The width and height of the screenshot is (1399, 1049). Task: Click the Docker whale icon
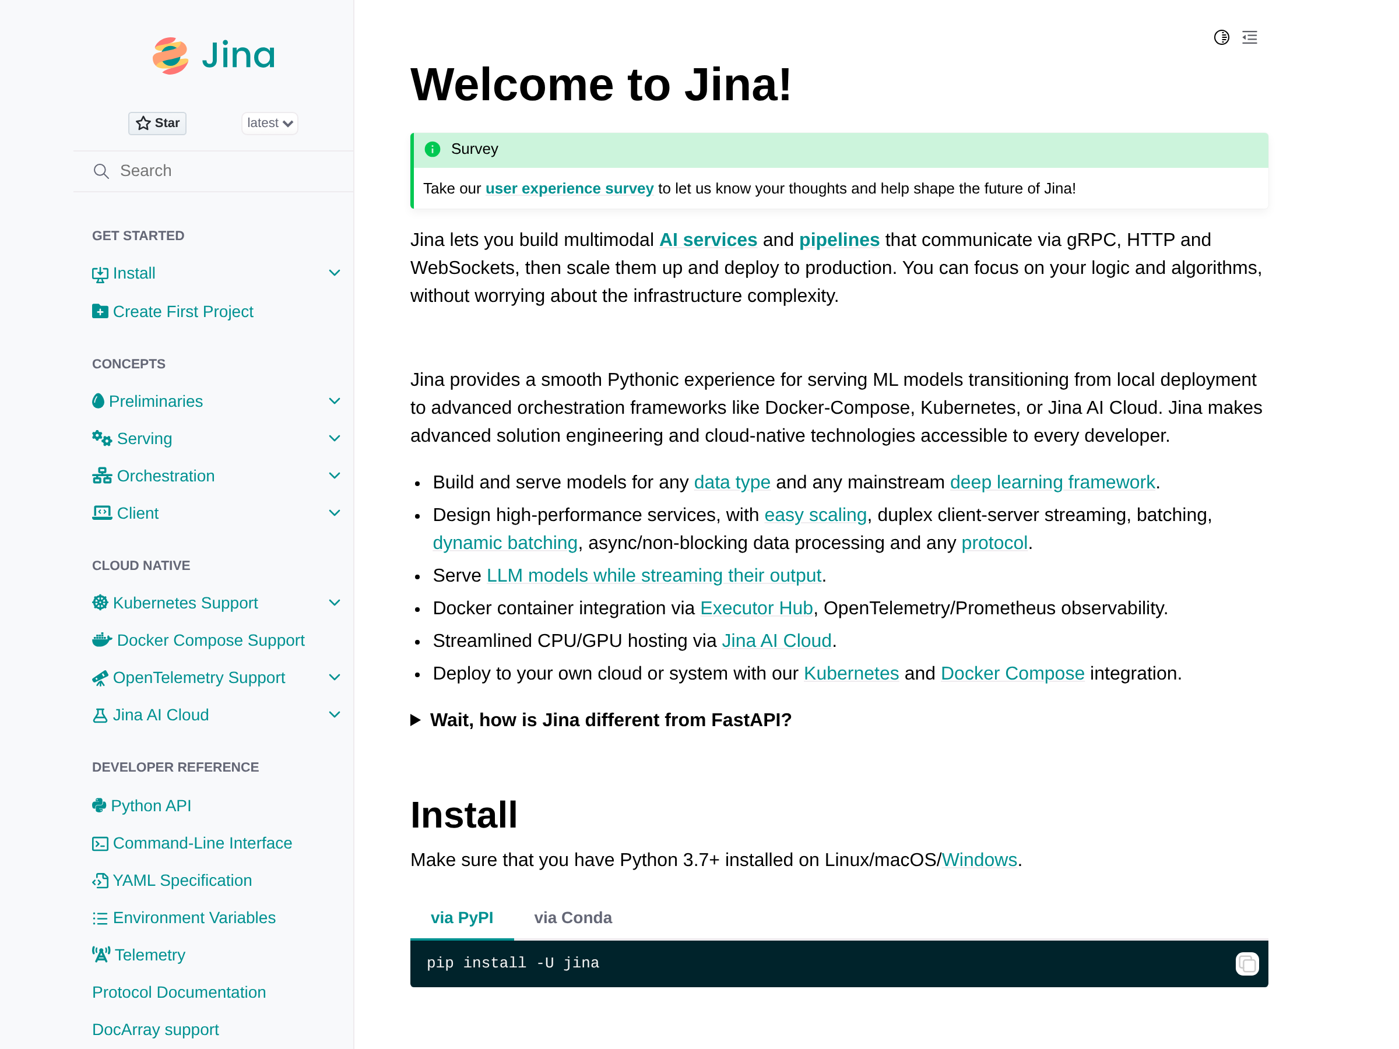pos(102,640)
